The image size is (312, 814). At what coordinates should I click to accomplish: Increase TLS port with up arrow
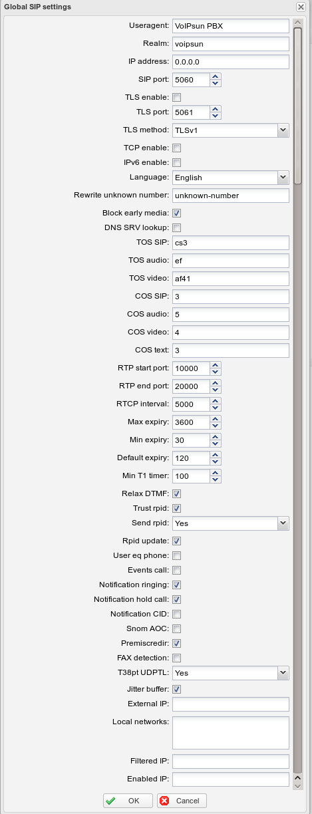215,108
